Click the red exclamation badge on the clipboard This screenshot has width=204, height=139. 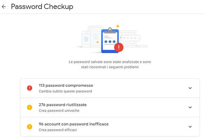pos(118,47)
